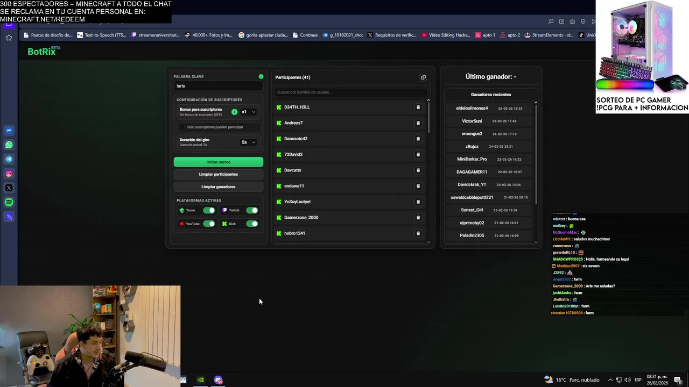
Task: Show hidden system tray icons chevron
Action: [x=610, y=380]
